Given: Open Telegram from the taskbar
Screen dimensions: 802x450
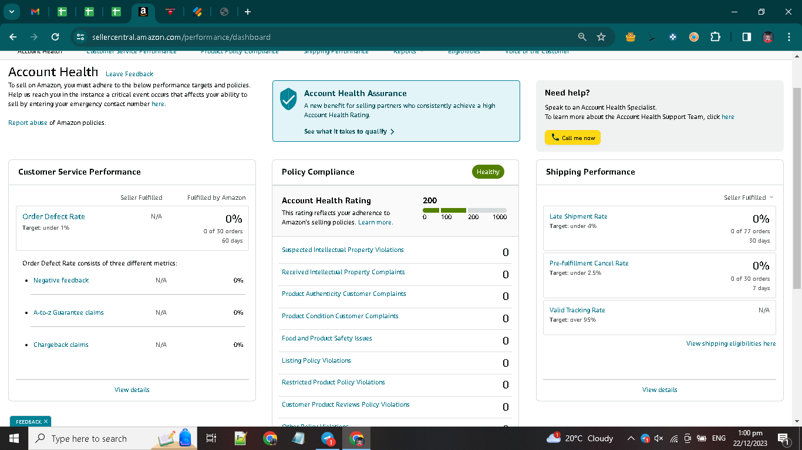Looking at the screenshot, I should pyautogui.click(x=328, y=438).
